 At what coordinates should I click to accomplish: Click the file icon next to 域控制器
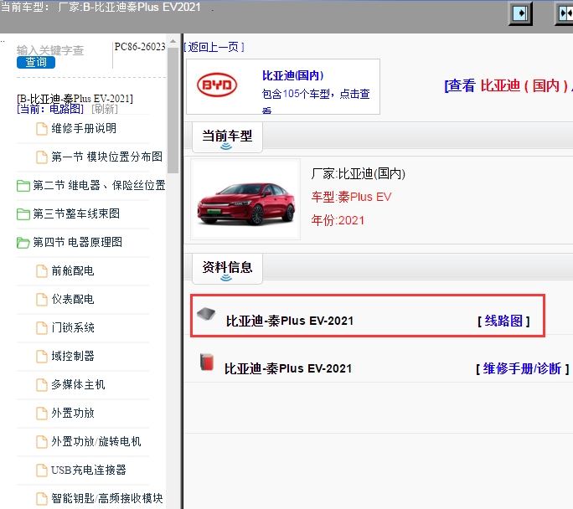42,357
